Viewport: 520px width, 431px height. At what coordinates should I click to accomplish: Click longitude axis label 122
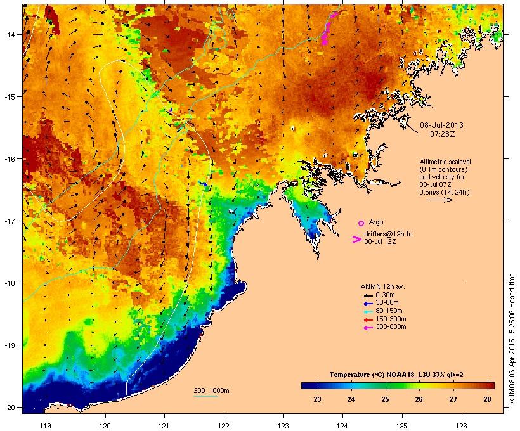point(223,426)
